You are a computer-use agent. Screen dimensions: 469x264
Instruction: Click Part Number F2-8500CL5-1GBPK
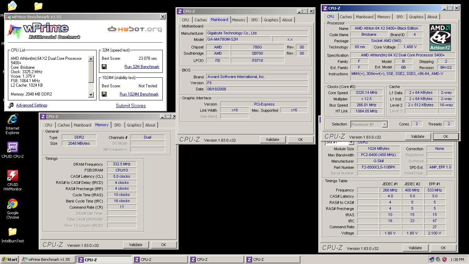(x=378, y=167)
